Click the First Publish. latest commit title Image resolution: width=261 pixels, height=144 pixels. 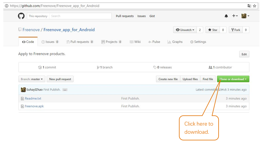pyautogui.click(x=52, y=90)
